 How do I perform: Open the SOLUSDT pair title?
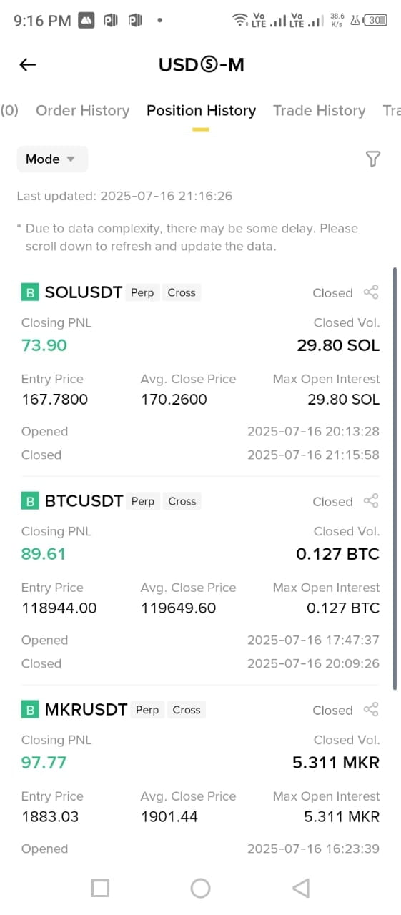84,292
